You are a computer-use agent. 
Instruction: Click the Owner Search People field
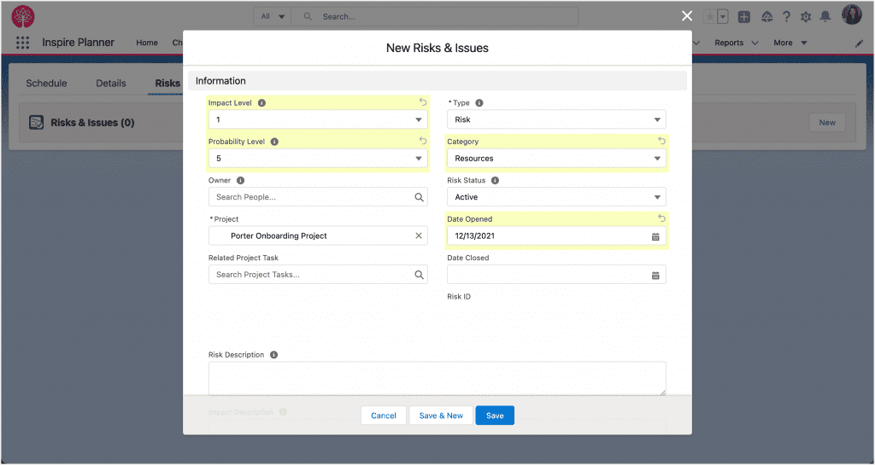pos(311,197)
